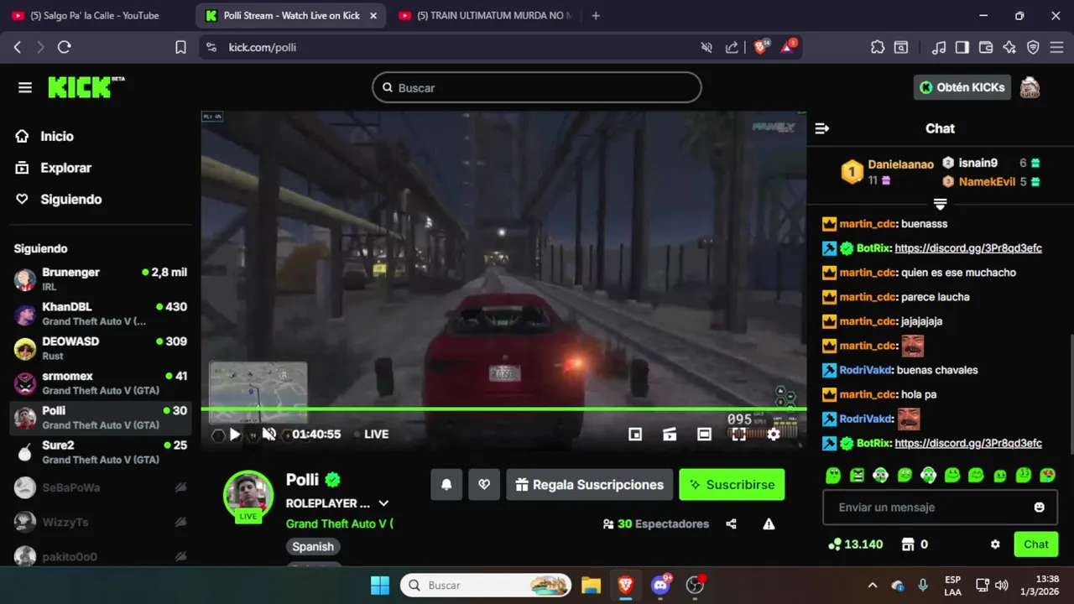Open DEOWASD channel in following list
This screenshot has height=604, width=1074.
click(x=101, y=348)
